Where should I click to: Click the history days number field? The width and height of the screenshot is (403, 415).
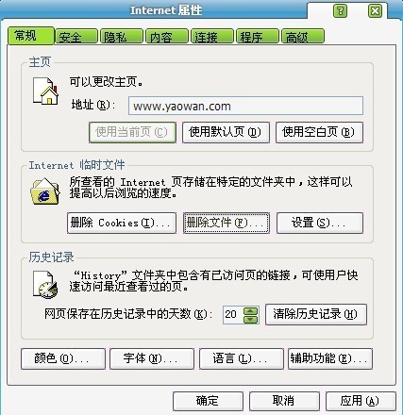pos(233,315)
